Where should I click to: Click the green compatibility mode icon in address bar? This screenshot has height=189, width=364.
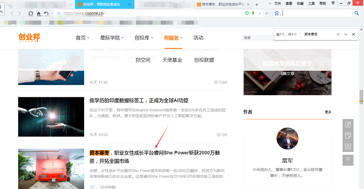(x=247, y=13)
